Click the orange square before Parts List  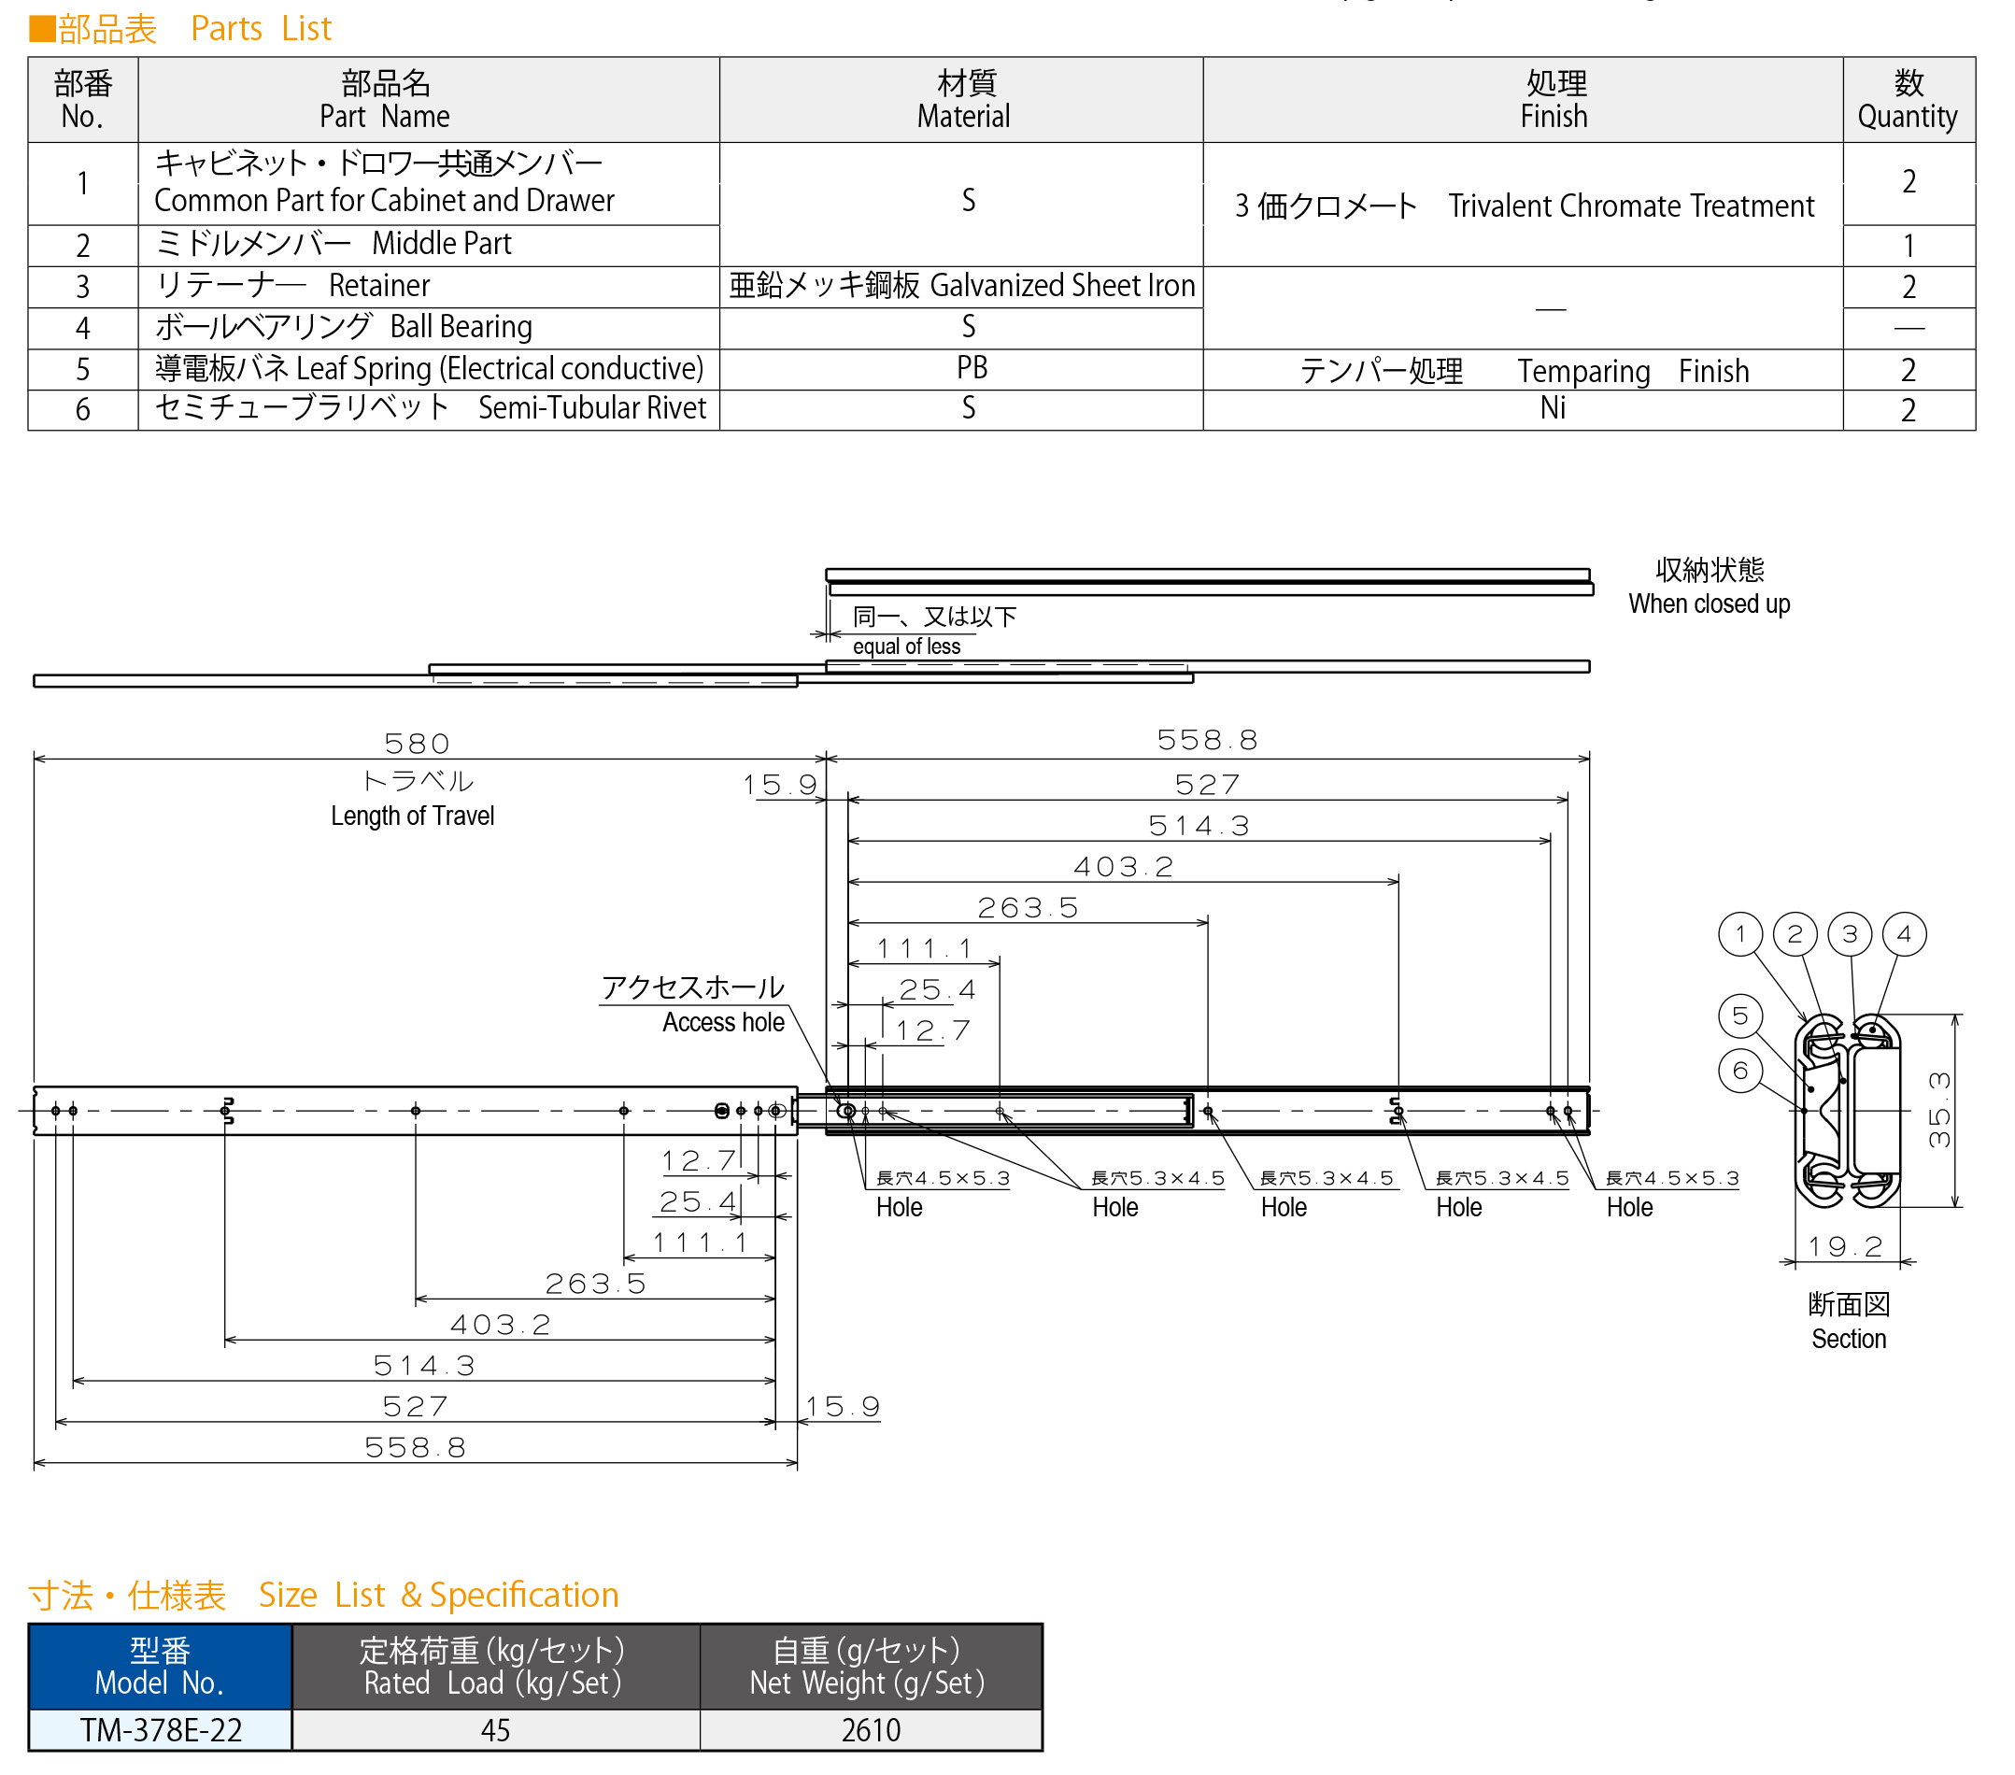[41, 29]
